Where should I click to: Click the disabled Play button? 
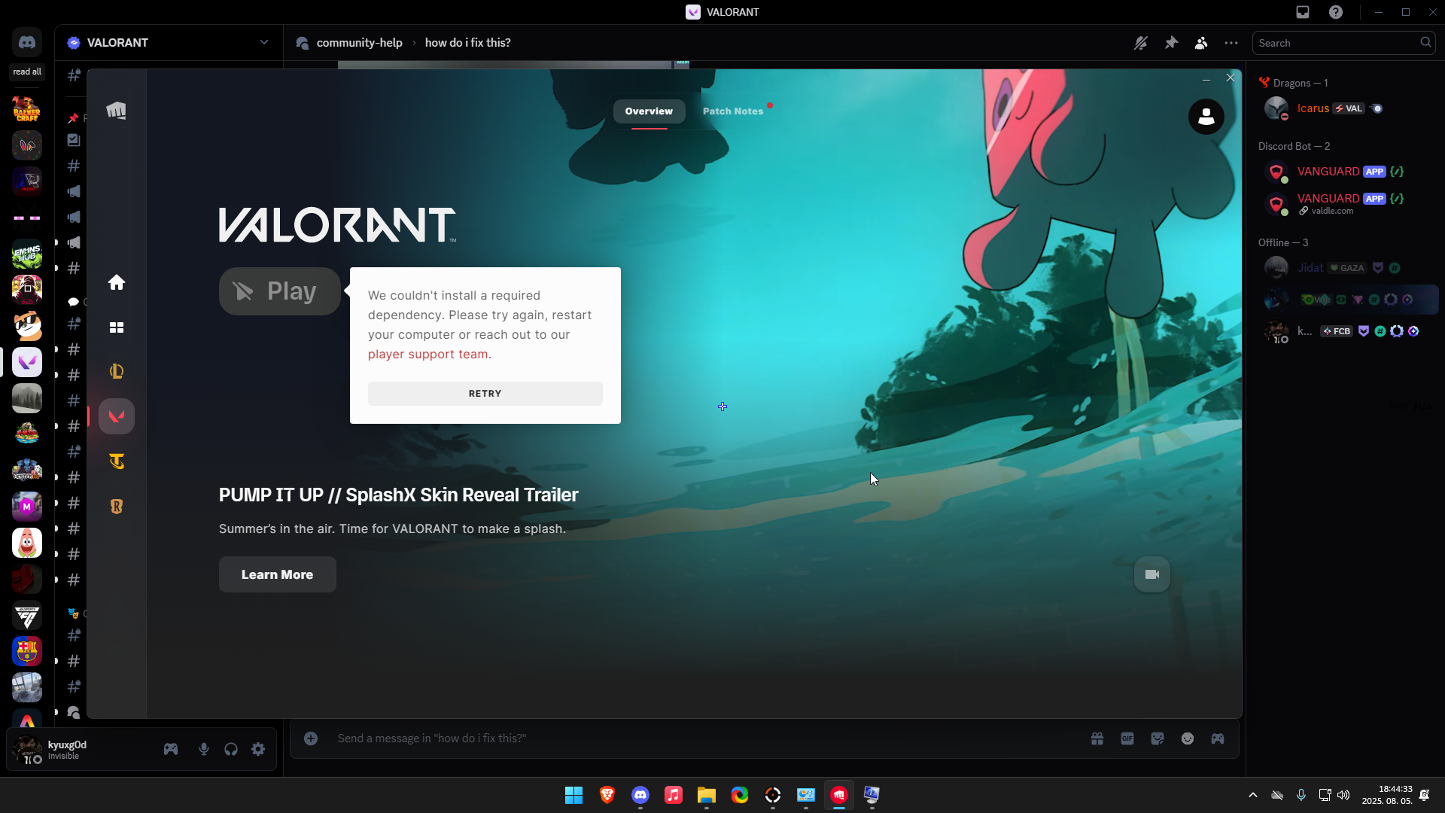[280, 291]
